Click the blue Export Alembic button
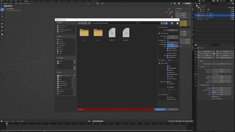This screenshot has height=132, width=235. (x=160, y=109)
